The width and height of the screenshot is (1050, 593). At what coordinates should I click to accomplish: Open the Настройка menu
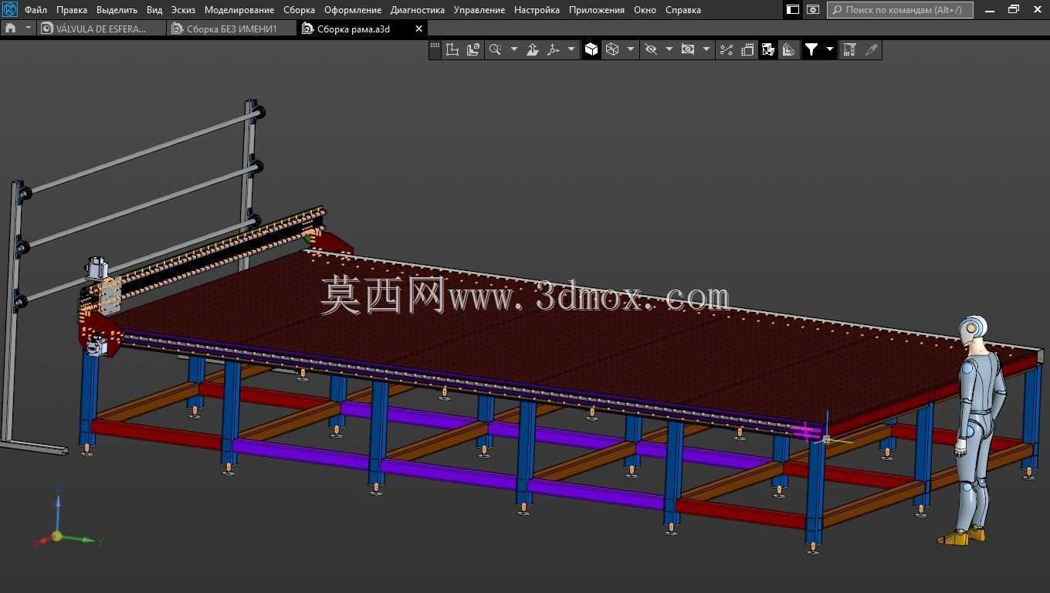[537, 10]
